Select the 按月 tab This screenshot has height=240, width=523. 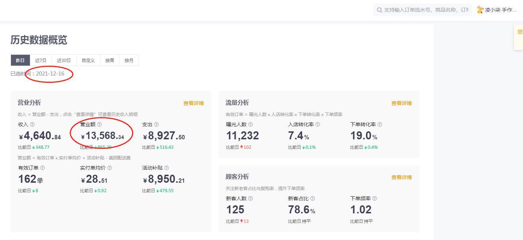pyautogui.click(x=129, y=60)
